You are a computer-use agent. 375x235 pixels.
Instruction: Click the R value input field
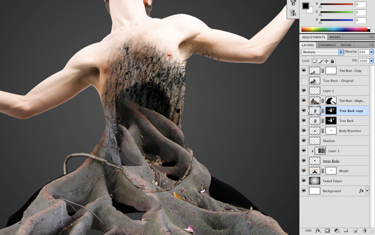tap(361, 4)
